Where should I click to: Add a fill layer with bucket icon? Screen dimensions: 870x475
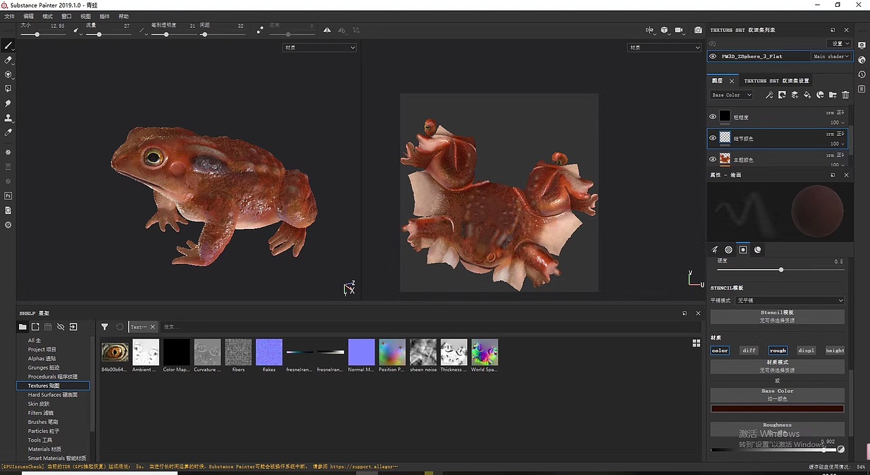(807, 95)
